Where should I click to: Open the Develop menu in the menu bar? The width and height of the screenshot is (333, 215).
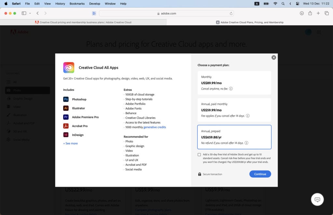pos(95,4)
